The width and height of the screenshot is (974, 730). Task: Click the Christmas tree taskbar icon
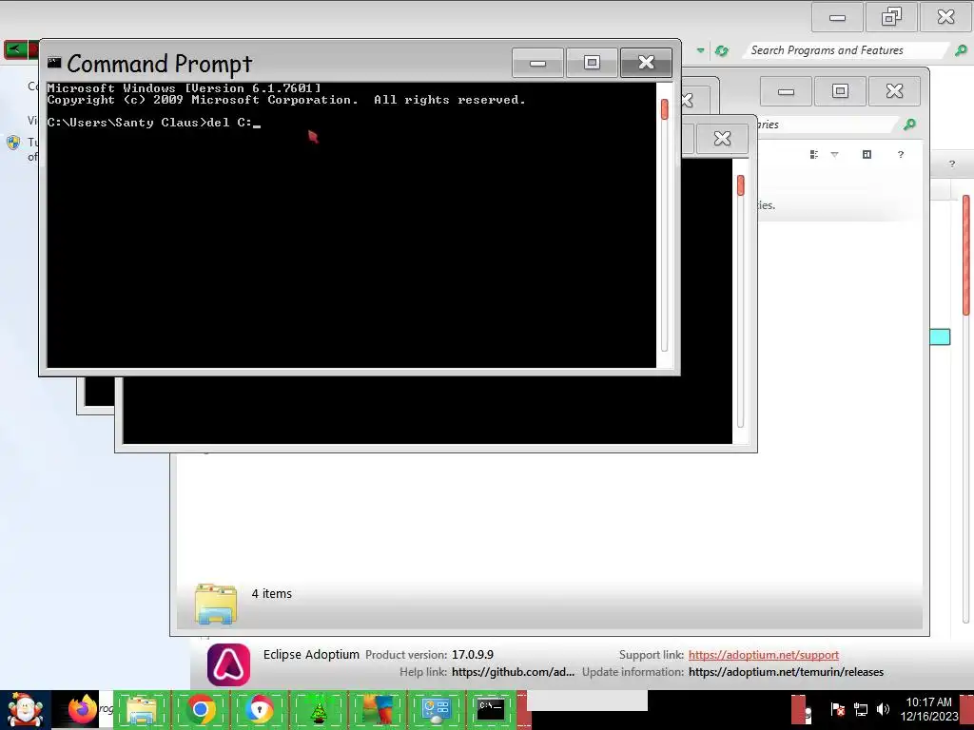coord(318,710)
